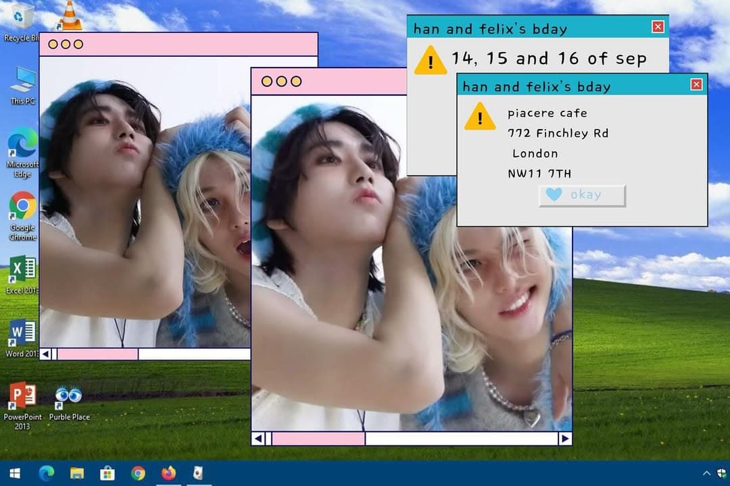Image resolution: width=730 pixels, height=486 pixels.
Task: Open the Excel 2013 desktop shortcut
Action: click(x=22, y=275)
